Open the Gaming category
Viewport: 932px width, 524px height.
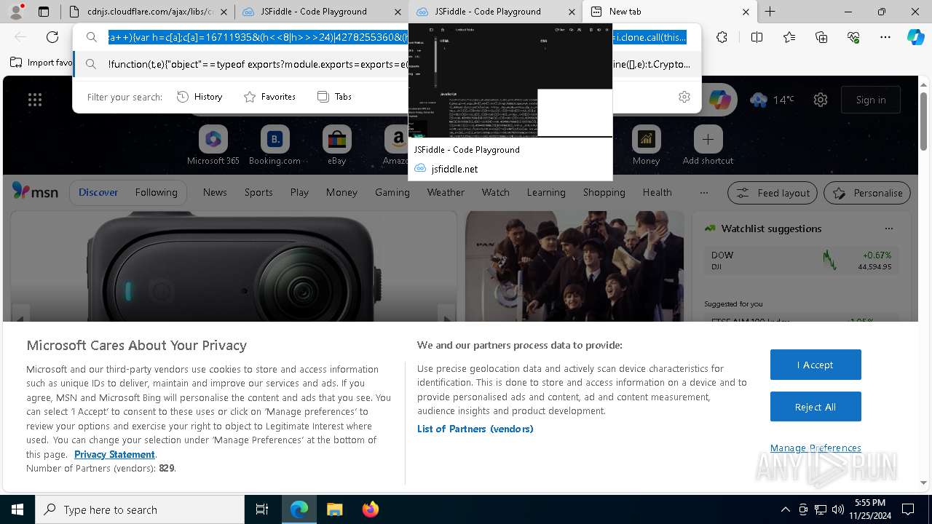click(392, 193)
